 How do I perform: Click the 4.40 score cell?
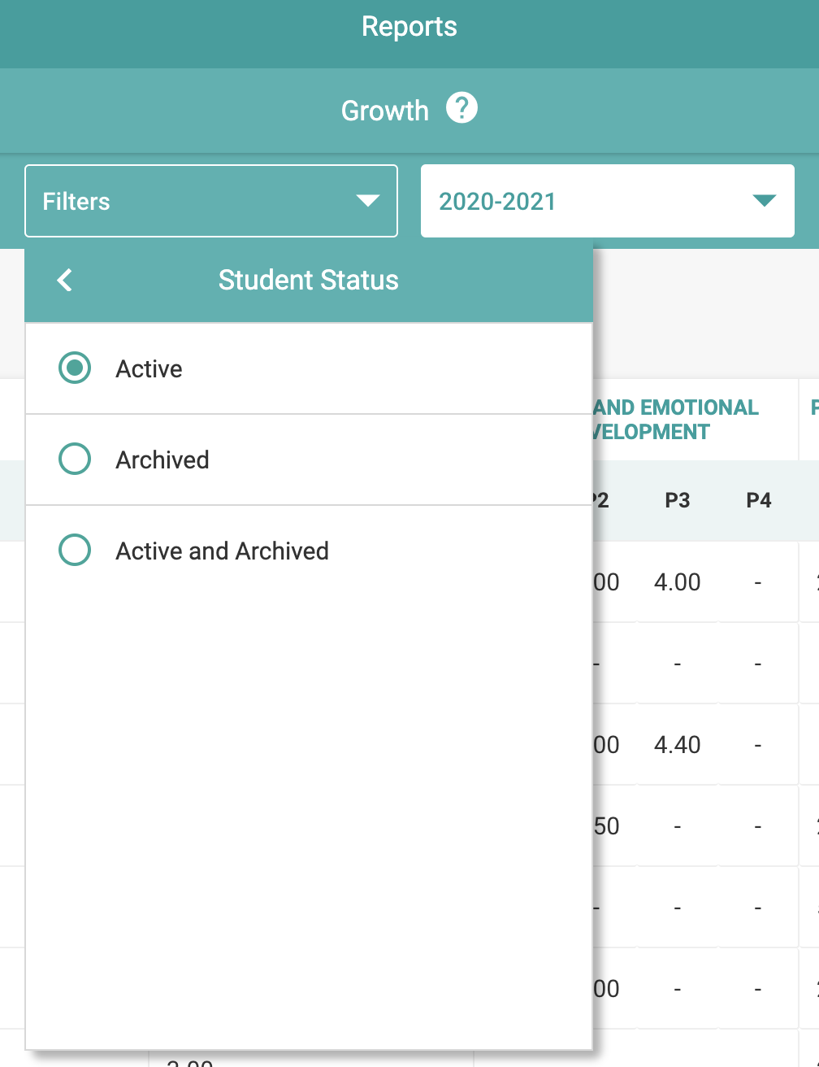coord(677,745)
